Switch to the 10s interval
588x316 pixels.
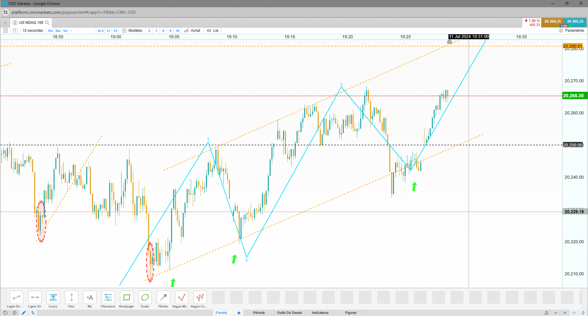click(50, 31)
